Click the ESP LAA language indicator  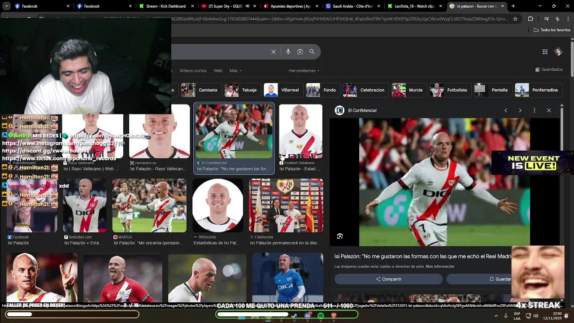tap(517, 316)
